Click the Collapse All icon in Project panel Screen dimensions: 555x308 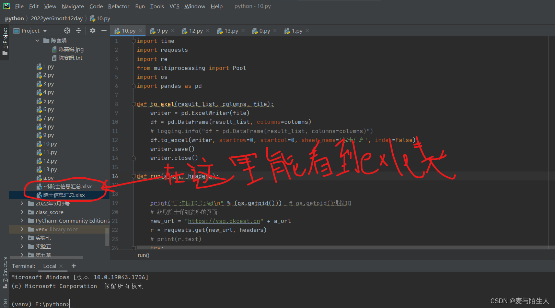[x=79, y=31]
